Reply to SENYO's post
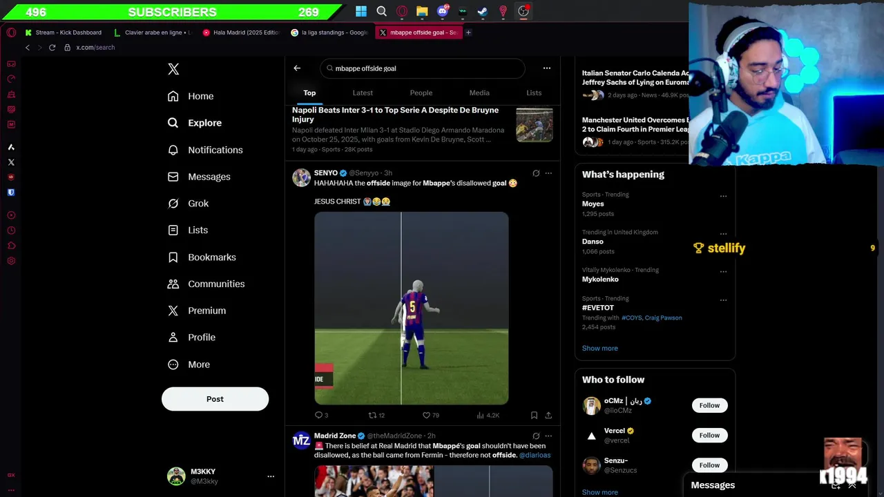 tap(321, 416)
